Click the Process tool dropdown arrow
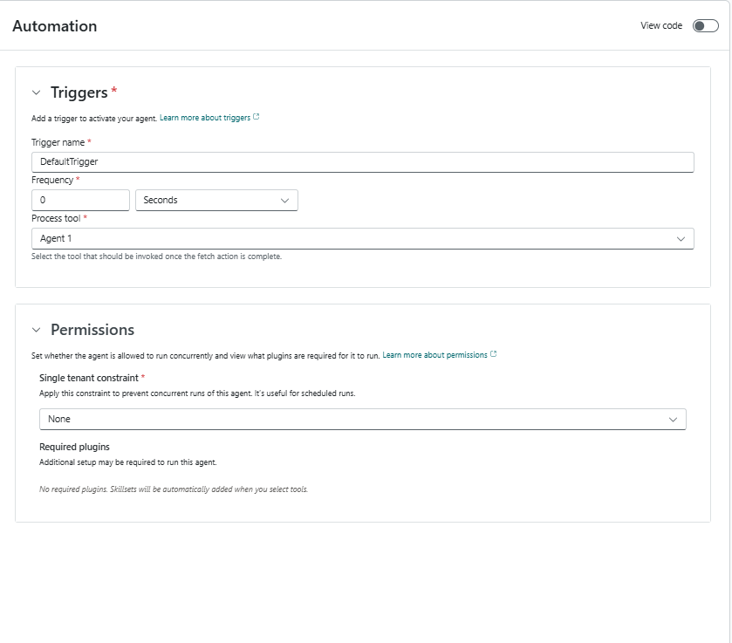This screenshot has height=643, width=732. [x=681, y=238]
